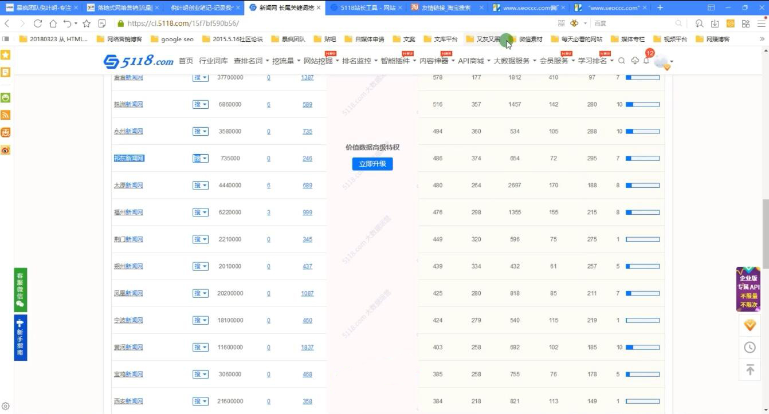769x414 pixels.
Task: Open the 客服微信 green side button
Action: click(x=20, y=290)
